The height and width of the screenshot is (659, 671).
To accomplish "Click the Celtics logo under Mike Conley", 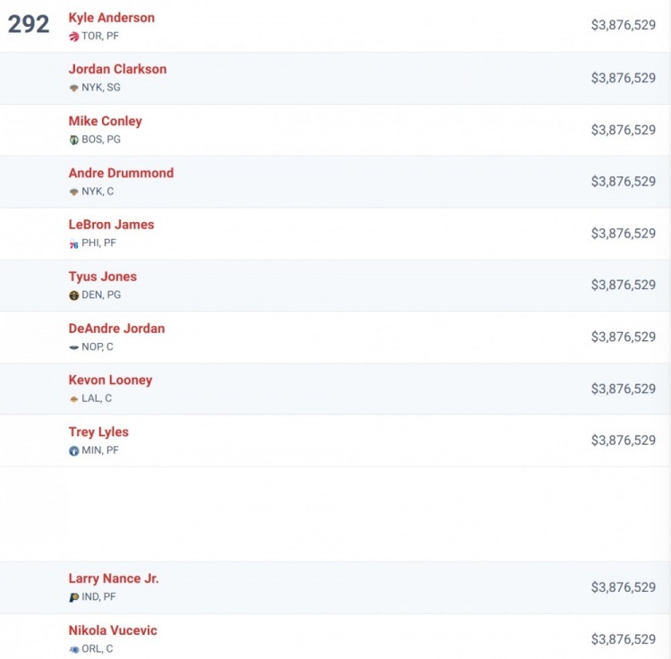I will [x=74, y=140].
